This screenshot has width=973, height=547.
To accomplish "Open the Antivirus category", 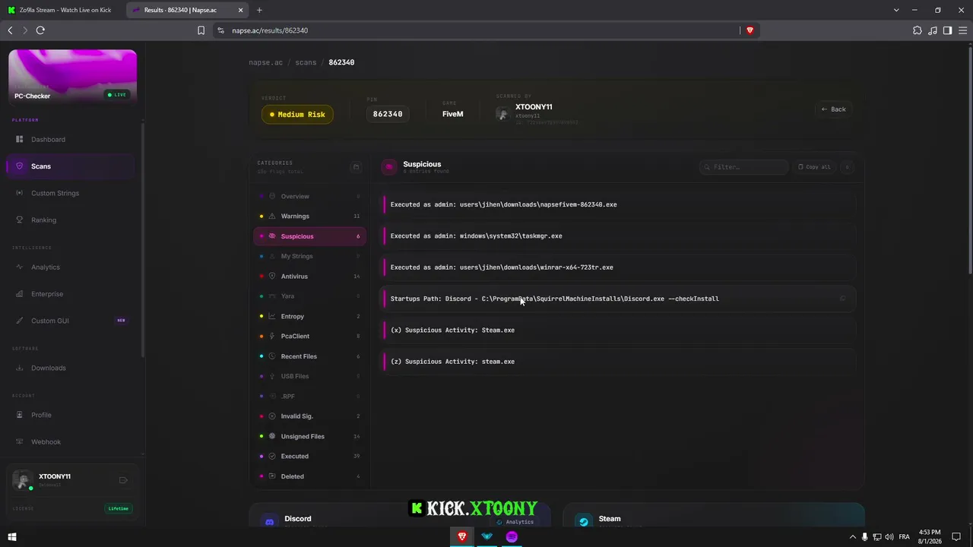I will pos(309,277).
